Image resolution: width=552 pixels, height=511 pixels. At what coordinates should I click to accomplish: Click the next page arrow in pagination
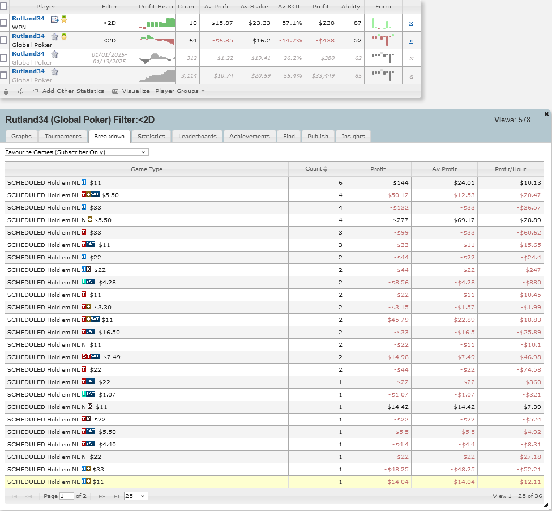click(101, 495)
